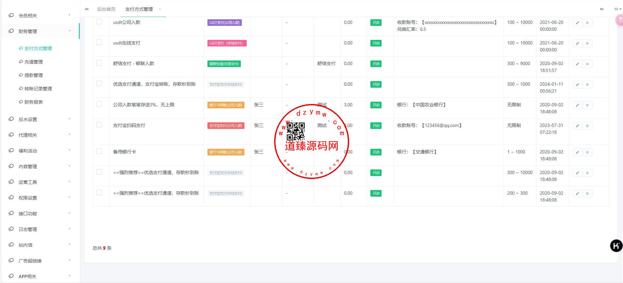Toggle the 开启 status for 公司入款笔笔存送3%
The width and height of the screenshot is (623, 283).
tap(376, 105)
